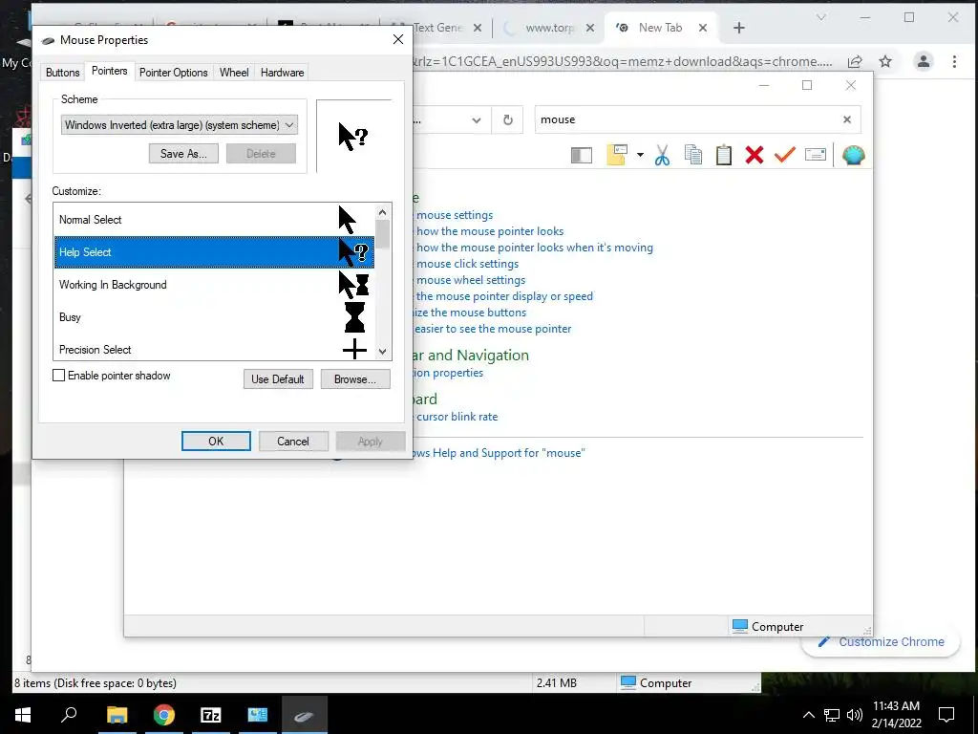978x734 pixels.
Task: Close the New Tab Chrome tab
Action: (x=703, y=28)
